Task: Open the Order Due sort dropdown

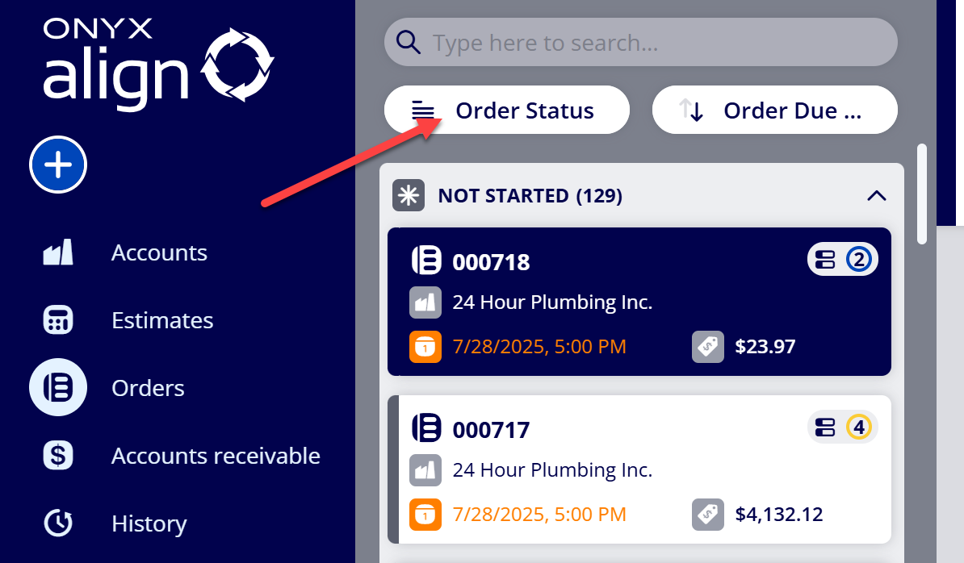Action: pos(774,110)
